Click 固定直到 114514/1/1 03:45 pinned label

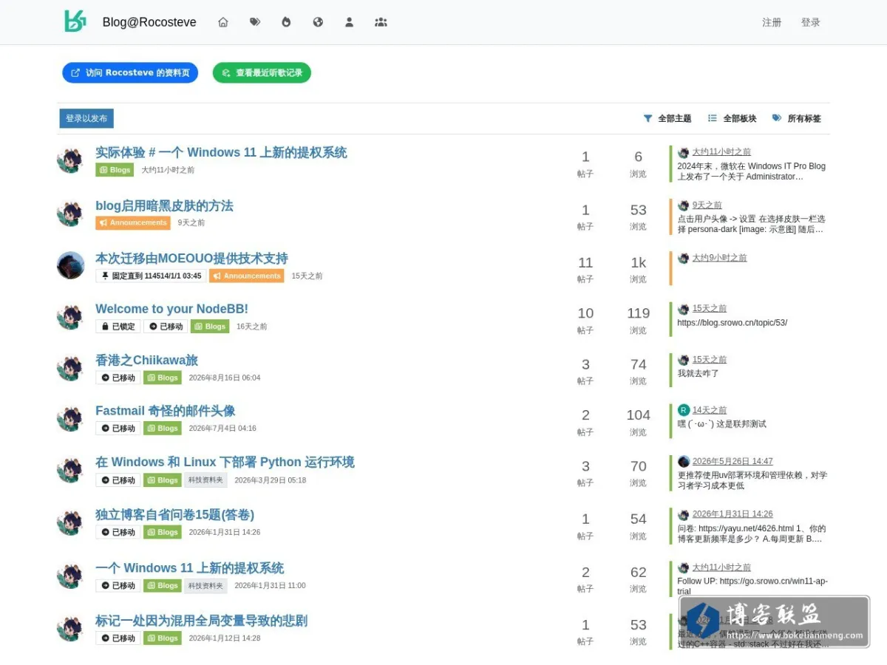tap(151, 276)
